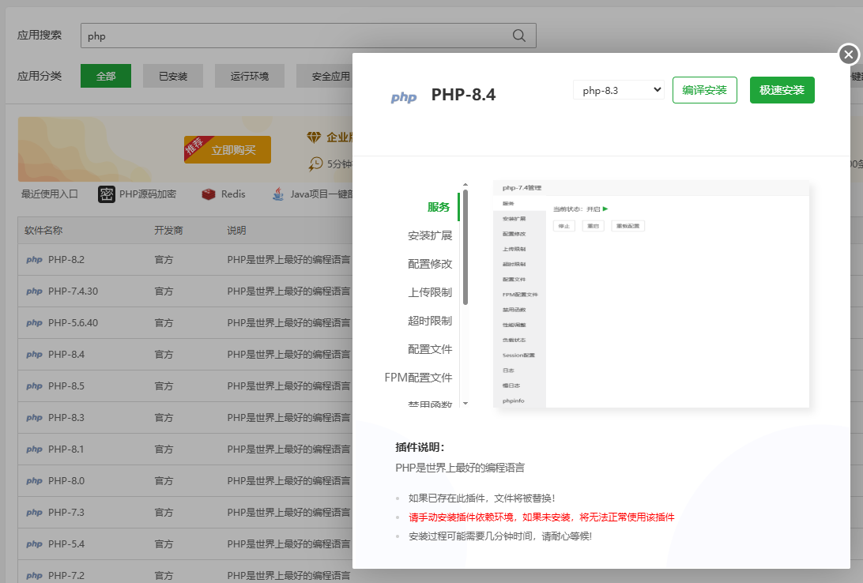Click the PHP logo in dialog header

404,97
